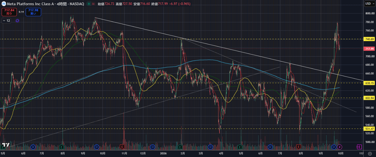The image size is (376, 157).
Task: Click the 660.00 value on price axis
Action: pyautogui.click(x=370, y=74)
